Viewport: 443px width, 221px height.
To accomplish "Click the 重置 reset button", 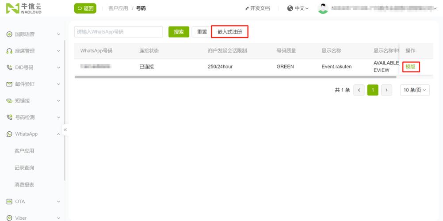I will click(x=202, y=32).
